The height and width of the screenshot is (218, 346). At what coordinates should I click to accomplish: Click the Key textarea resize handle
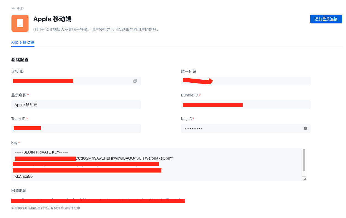(304, 179)
